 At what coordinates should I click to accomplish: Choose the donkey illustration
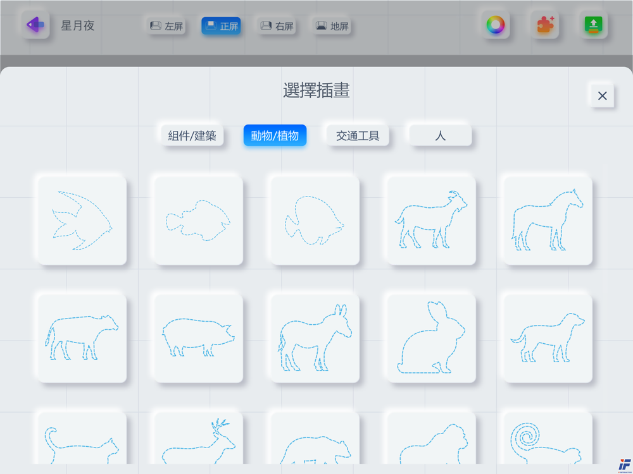click(x=315, y=338)
